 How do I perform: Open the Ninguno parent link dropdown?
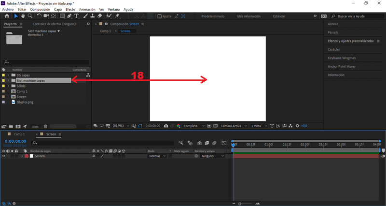click(213, 156)
